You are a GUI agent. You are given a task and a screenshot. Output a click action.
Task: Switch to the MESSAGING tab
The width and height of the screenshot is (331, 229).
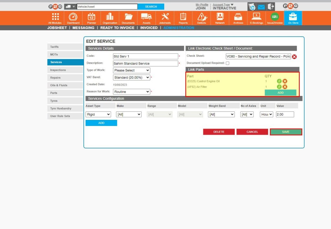pyautogui.click(x=83, y=28)
